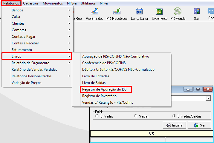The image size is (214, 143).
Task: Open the Cadastros menu
Action: (31, 3)
